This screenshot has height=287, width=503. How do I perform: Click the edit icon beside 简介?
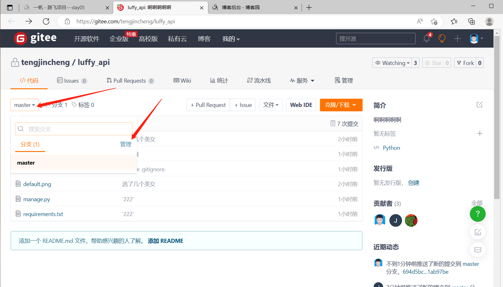point(479,104)
